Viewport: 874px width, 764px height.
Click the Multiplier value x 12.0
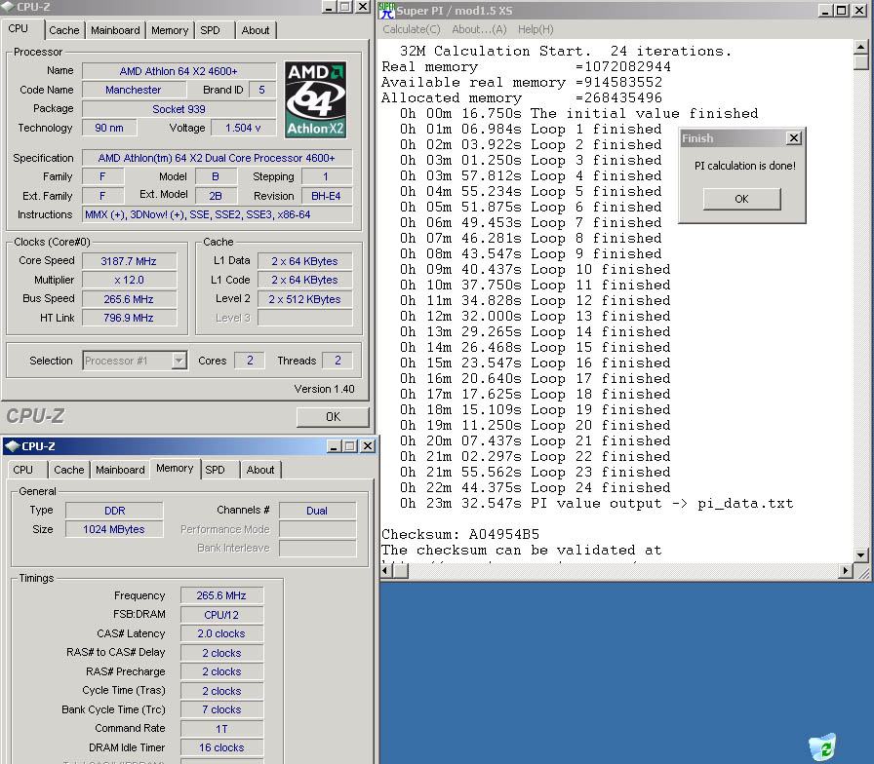pyautogui.click(x=129, y=280)
